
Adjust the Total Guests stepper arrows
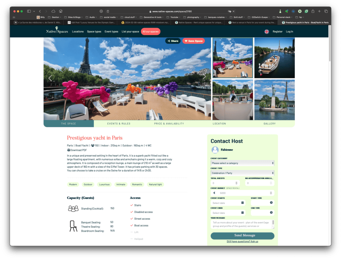coord(236,183)
